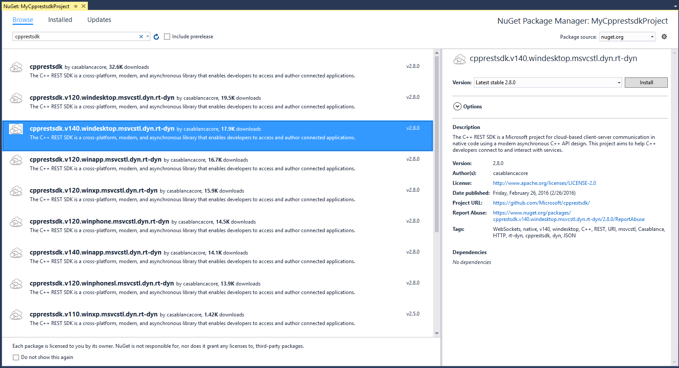Pin the NuGet document tab
The image size is (679, 368).
click(76, 6)
